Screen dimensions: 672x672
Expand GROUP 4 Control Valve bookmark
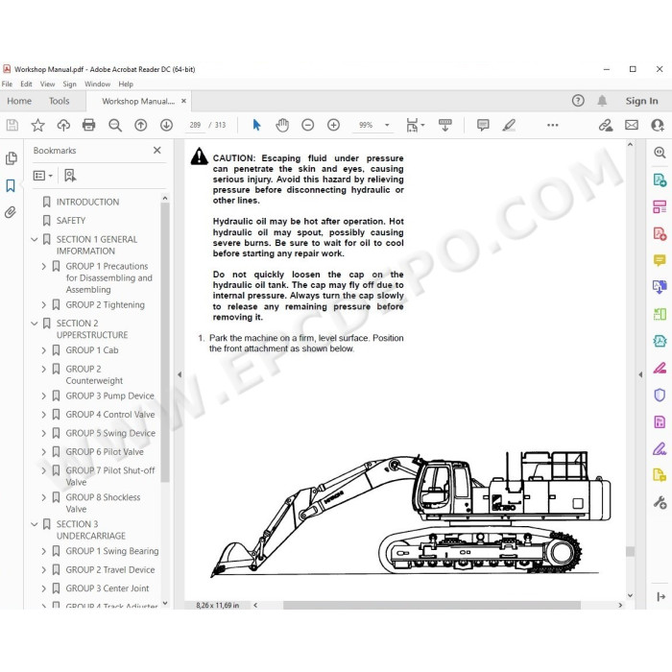pos(44,415)
